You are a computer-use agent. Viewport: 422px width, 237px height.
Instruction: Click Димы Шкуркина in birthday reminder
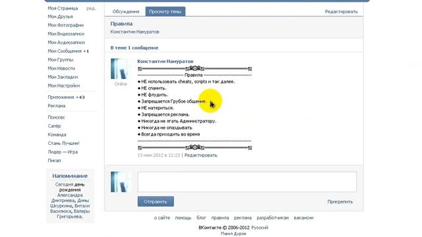coord(70,203)
